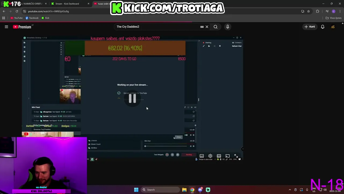Open the Chrome three-dot menu
The height and width of the screenshot is (194, 344).
point(340,11)
